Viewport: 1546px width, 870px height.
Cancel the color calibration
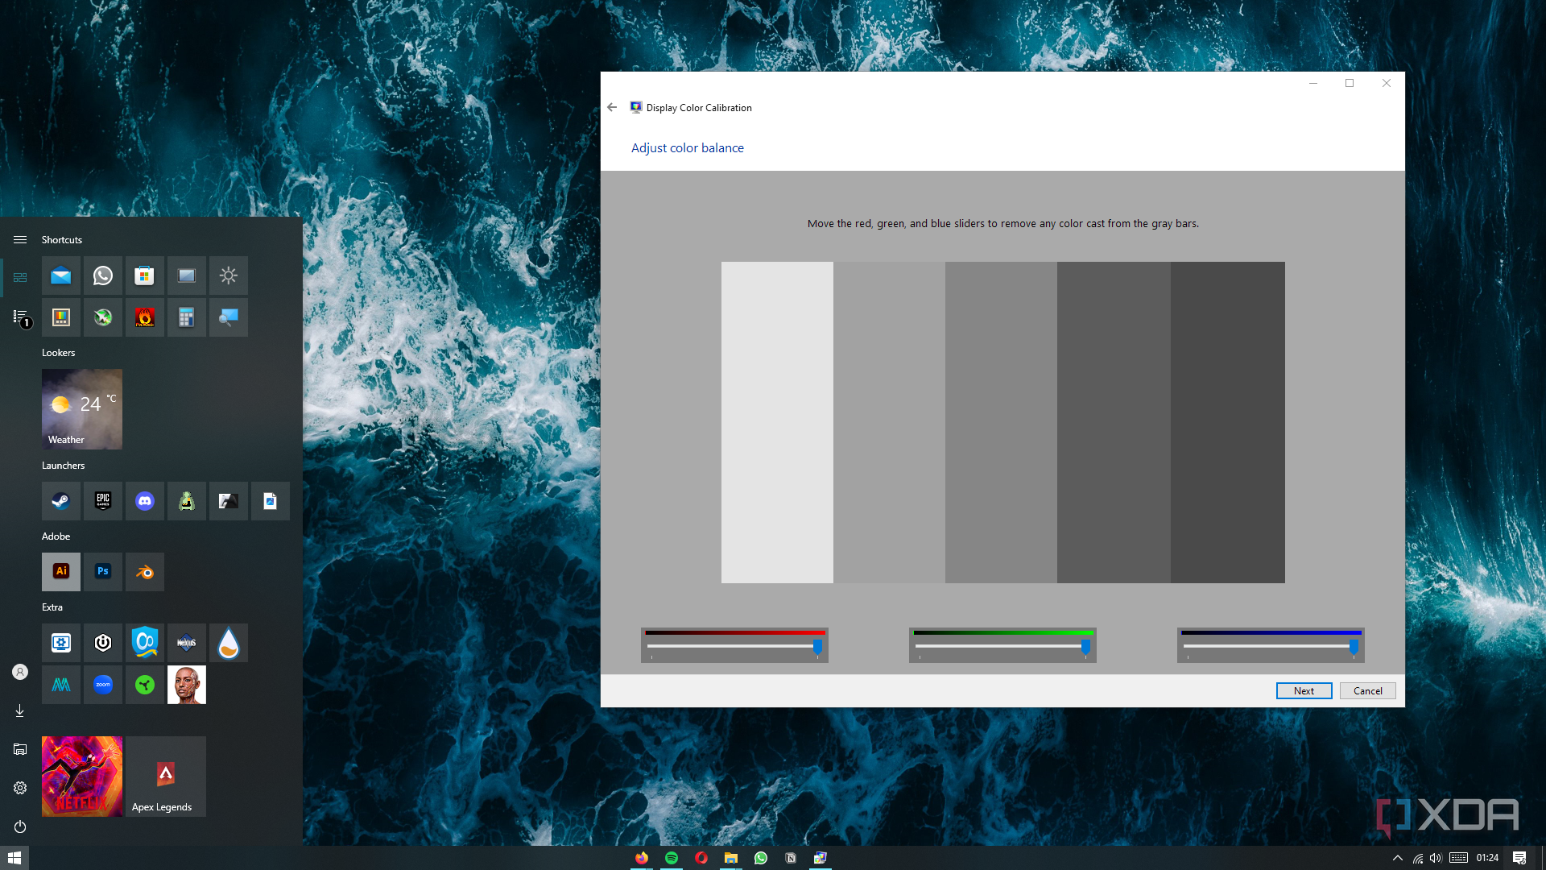click(1366, 690)
